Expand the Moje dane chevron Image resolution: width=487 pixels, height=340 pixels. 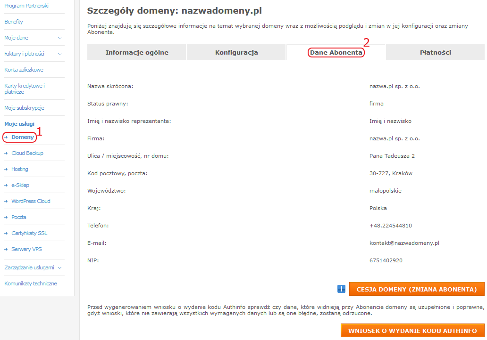coord(59,38)
